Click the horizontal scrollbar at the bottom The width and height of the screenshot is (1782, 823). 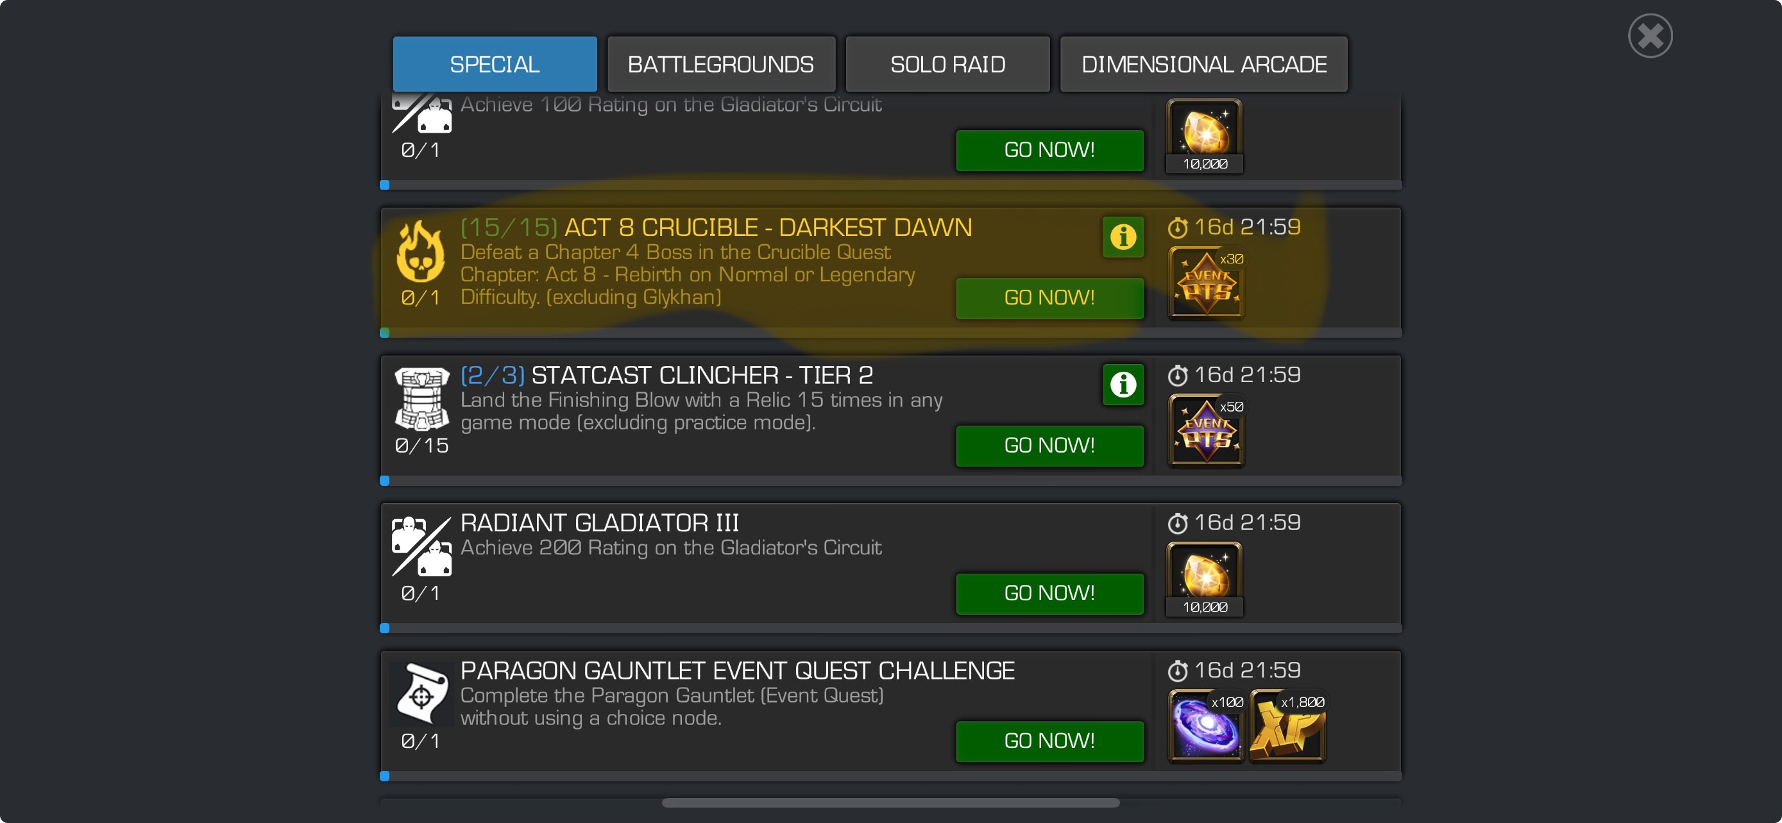click(x=890, y=803)
